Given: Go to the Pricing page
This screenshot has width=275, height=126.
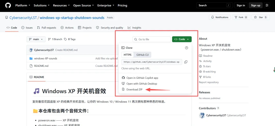Looking at the screenshot, I should point(122,5).
